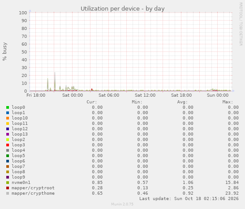The width and height of the screenshot is (245, 209).
Task: Click the loop8 device label
Action: 18,172
